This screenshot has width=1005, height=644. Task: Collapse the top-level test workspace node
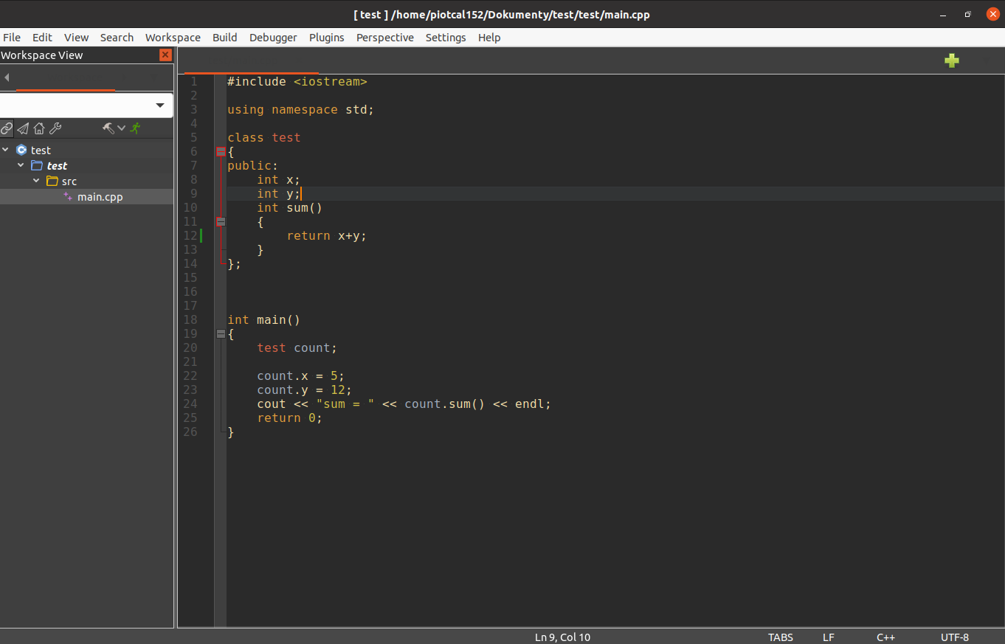click(6, 150)
